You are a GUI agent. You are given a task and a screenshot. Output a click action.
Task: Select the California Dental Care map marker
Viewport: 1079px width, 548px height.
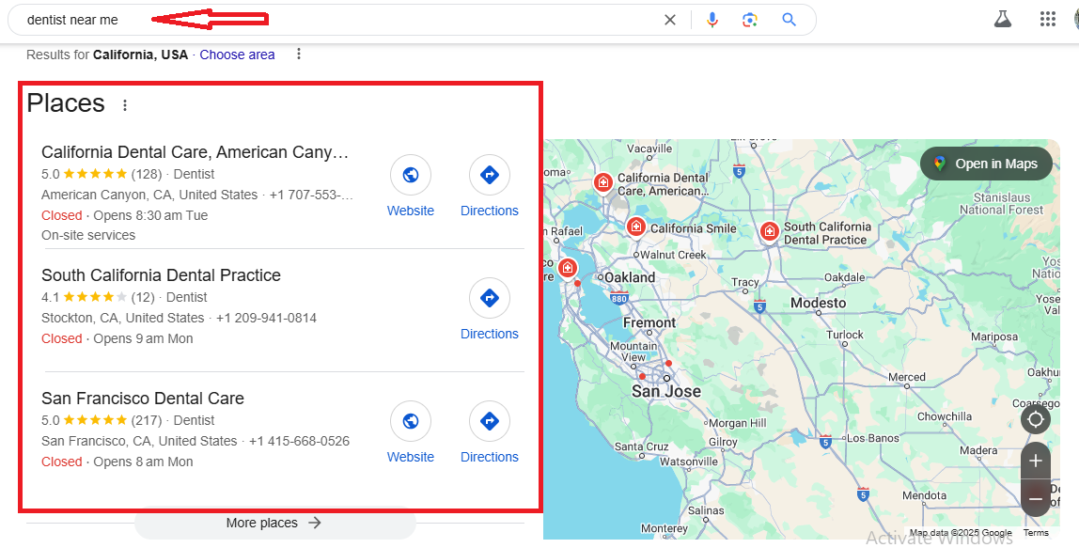[603, 180]
